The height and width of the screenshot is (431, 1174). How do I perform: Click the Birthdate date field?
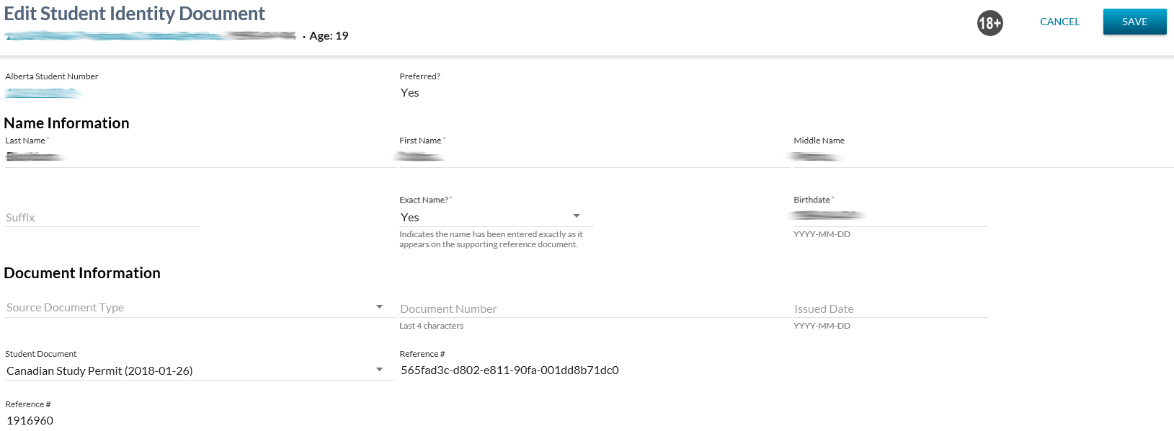(x=889, y=216)
